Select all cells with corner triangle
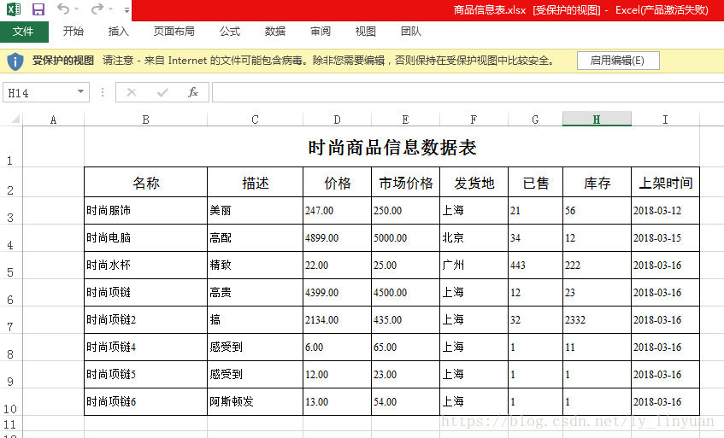The image size is (724, 438). pos(15,120)
